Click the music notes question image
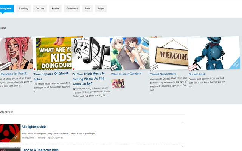Viewport: 242px width, 151px height. coord(91,54)
